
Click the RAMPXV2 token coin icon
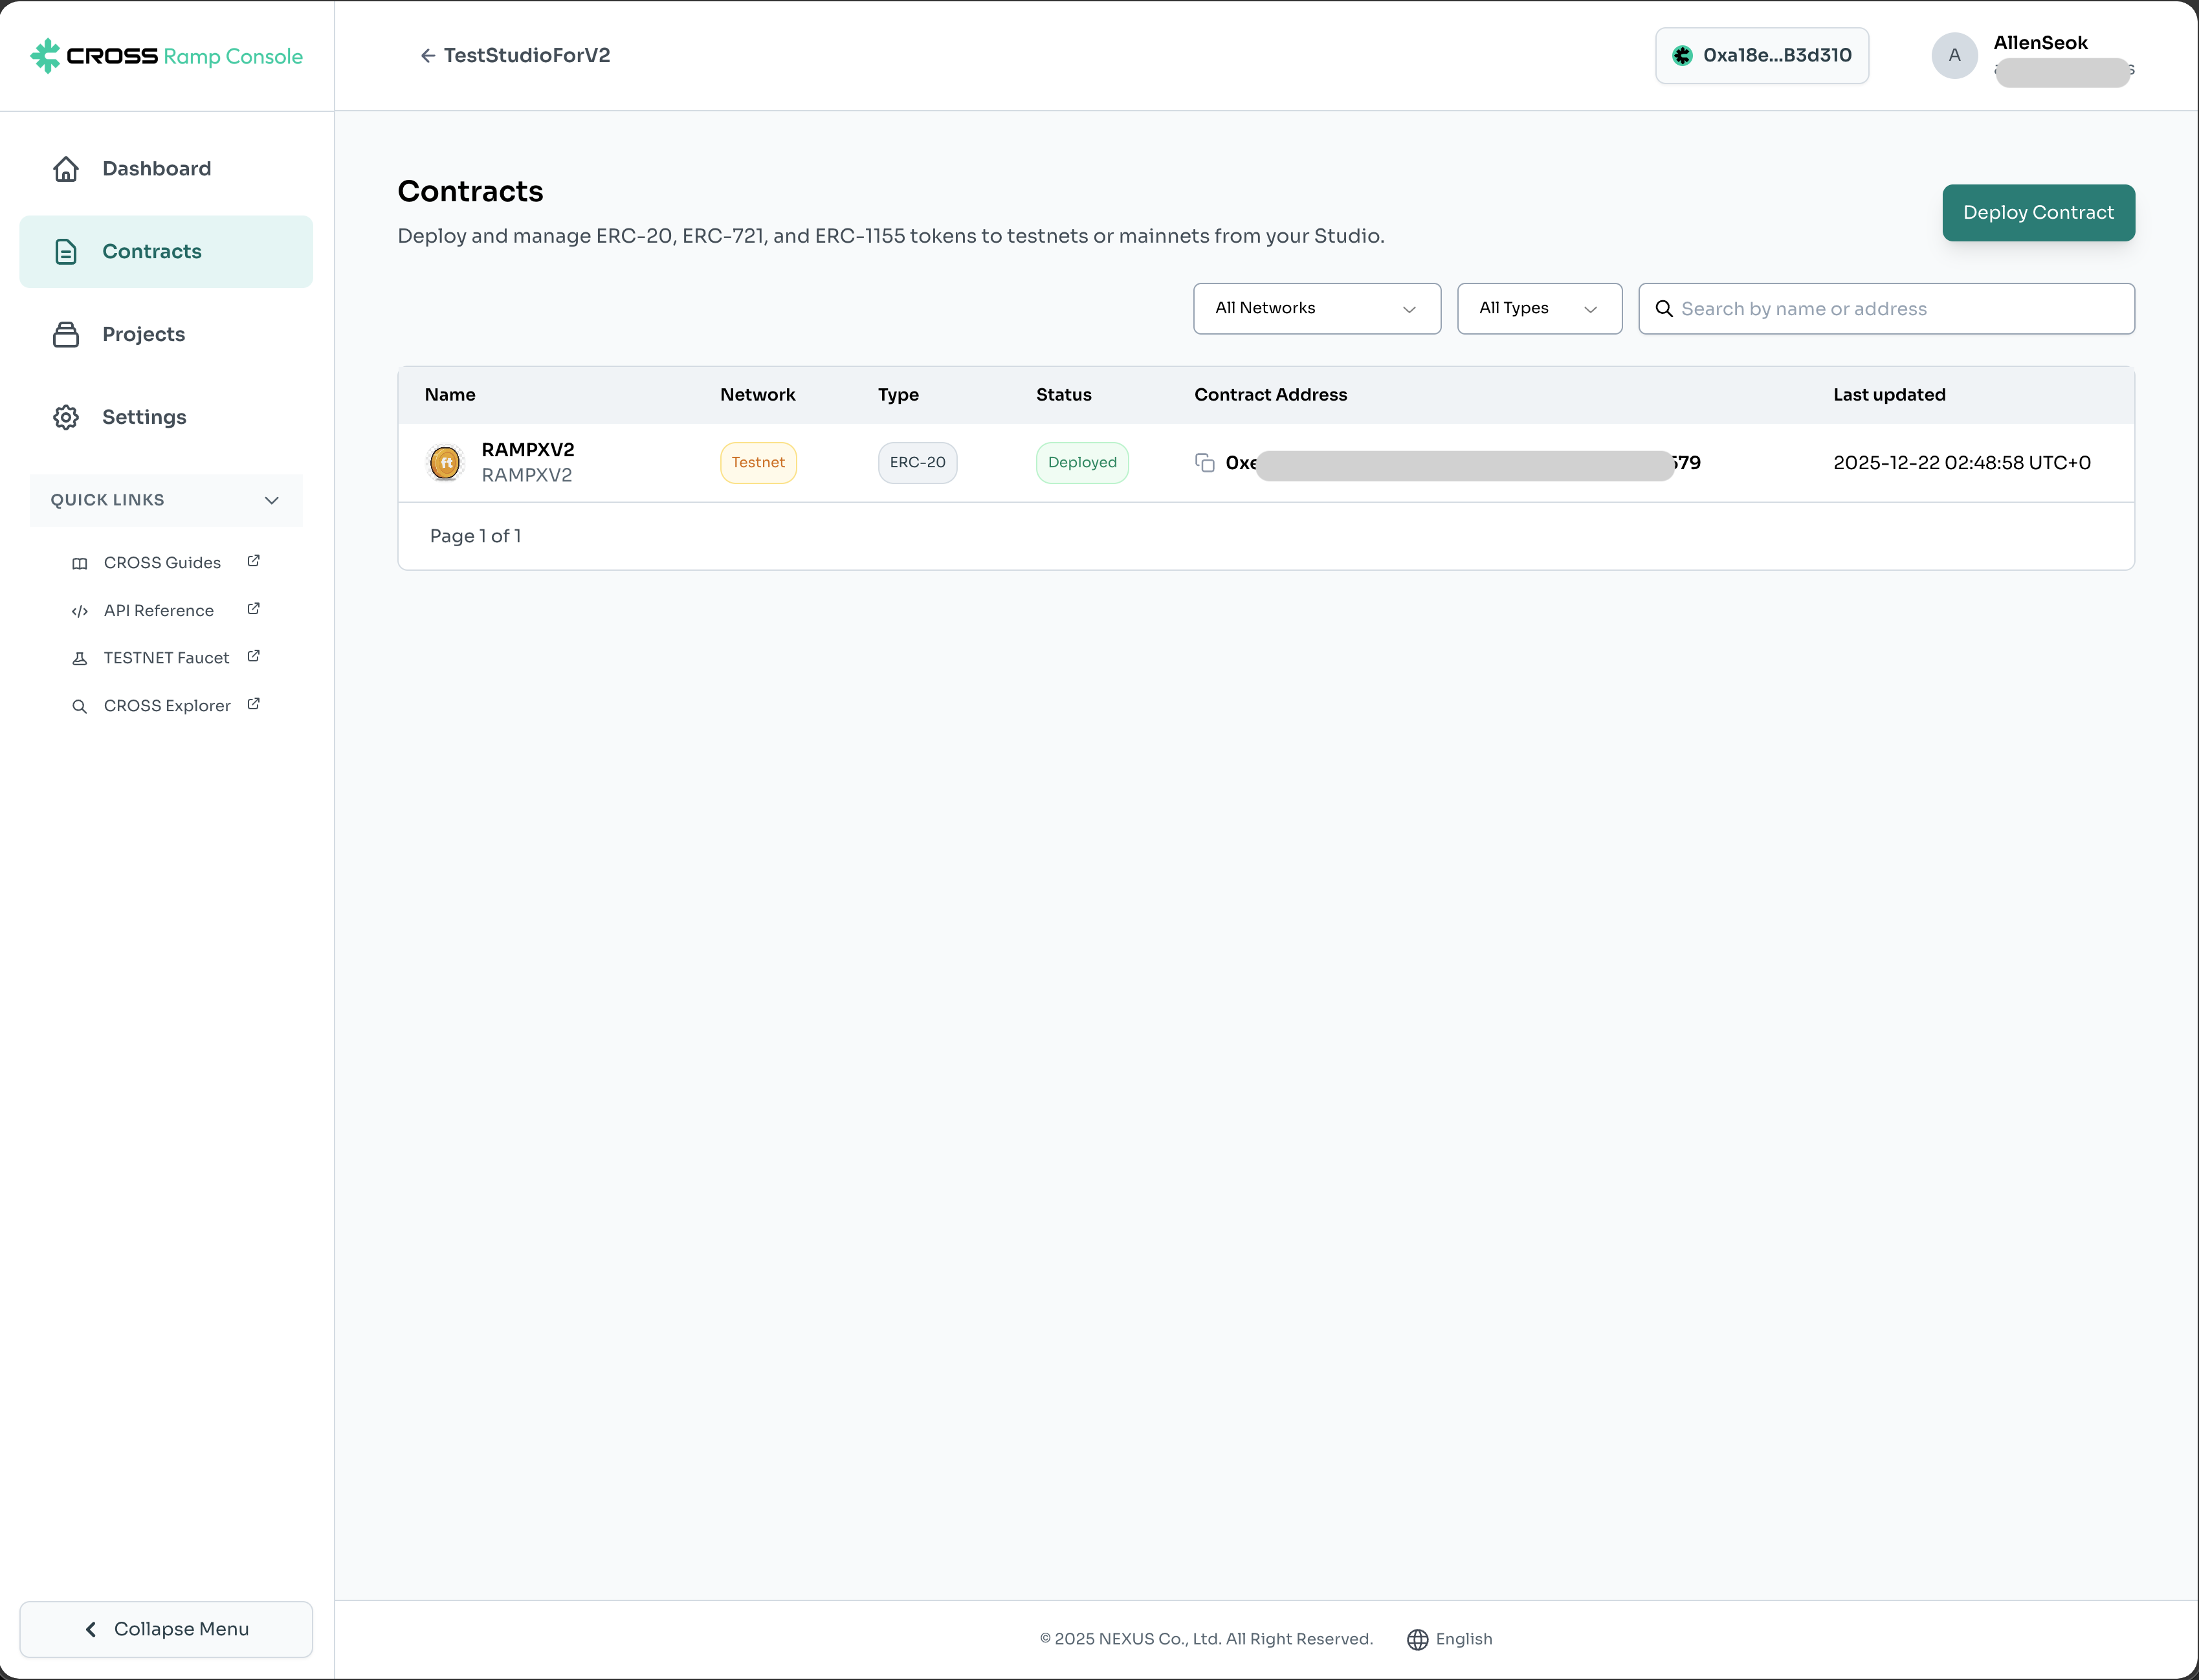(x=445, y=462)
